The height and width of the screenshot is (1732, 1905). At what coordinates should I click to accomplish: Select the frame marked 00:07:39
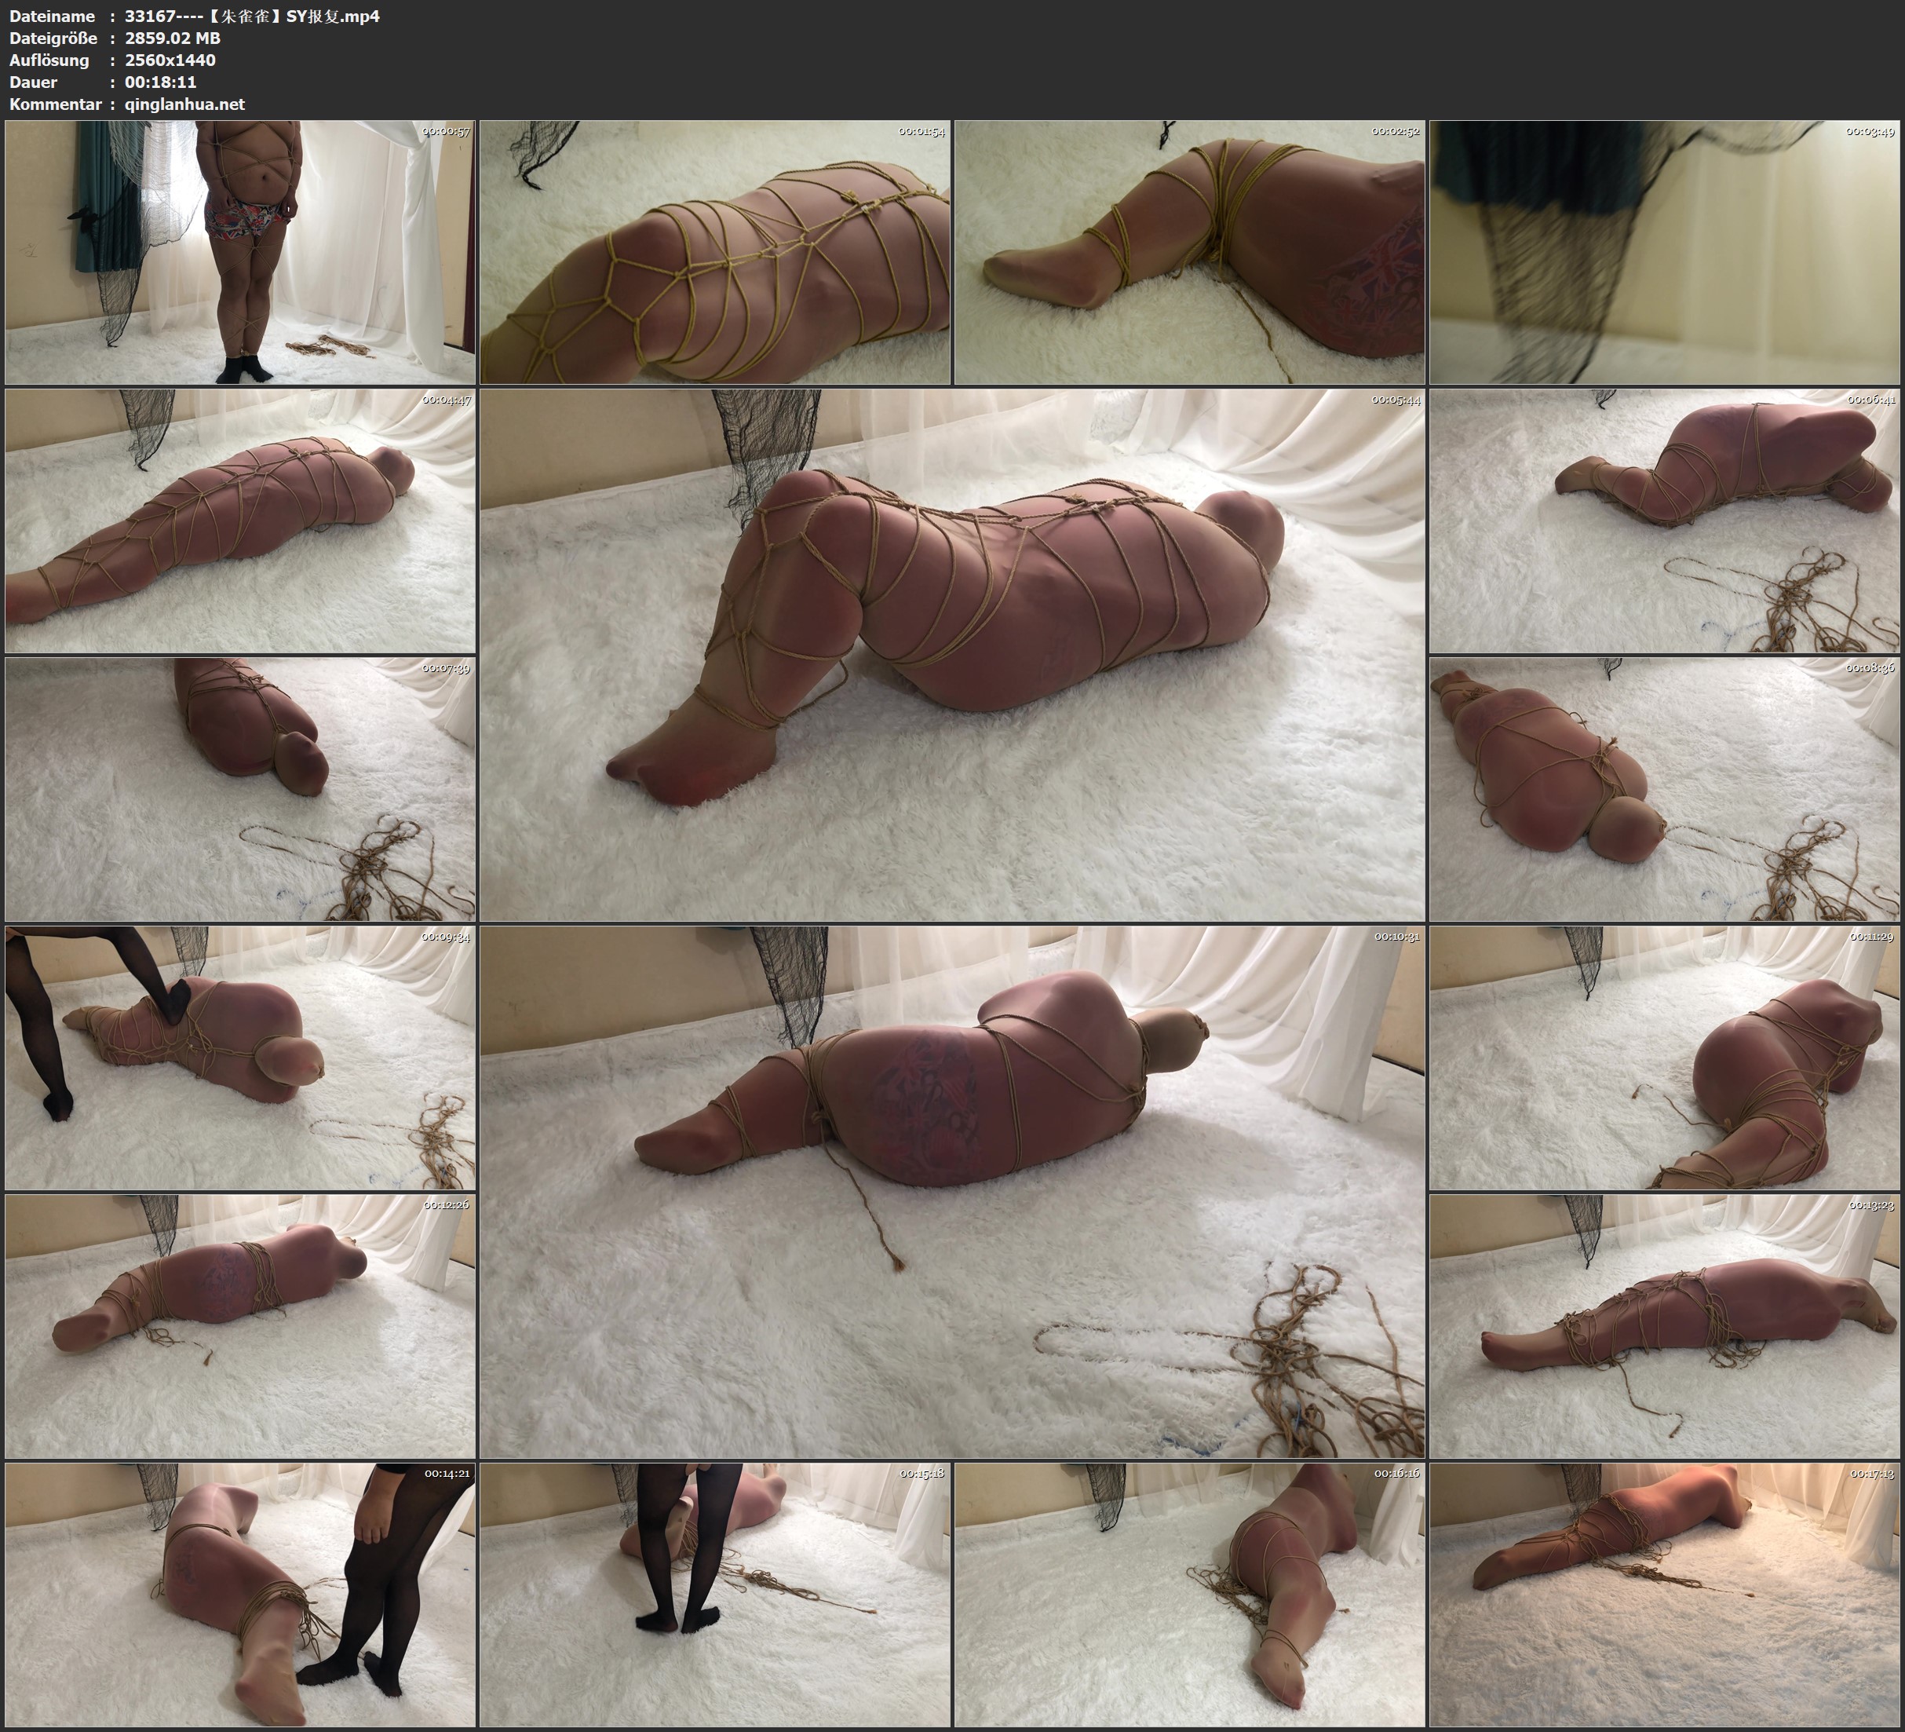point(240,789)
